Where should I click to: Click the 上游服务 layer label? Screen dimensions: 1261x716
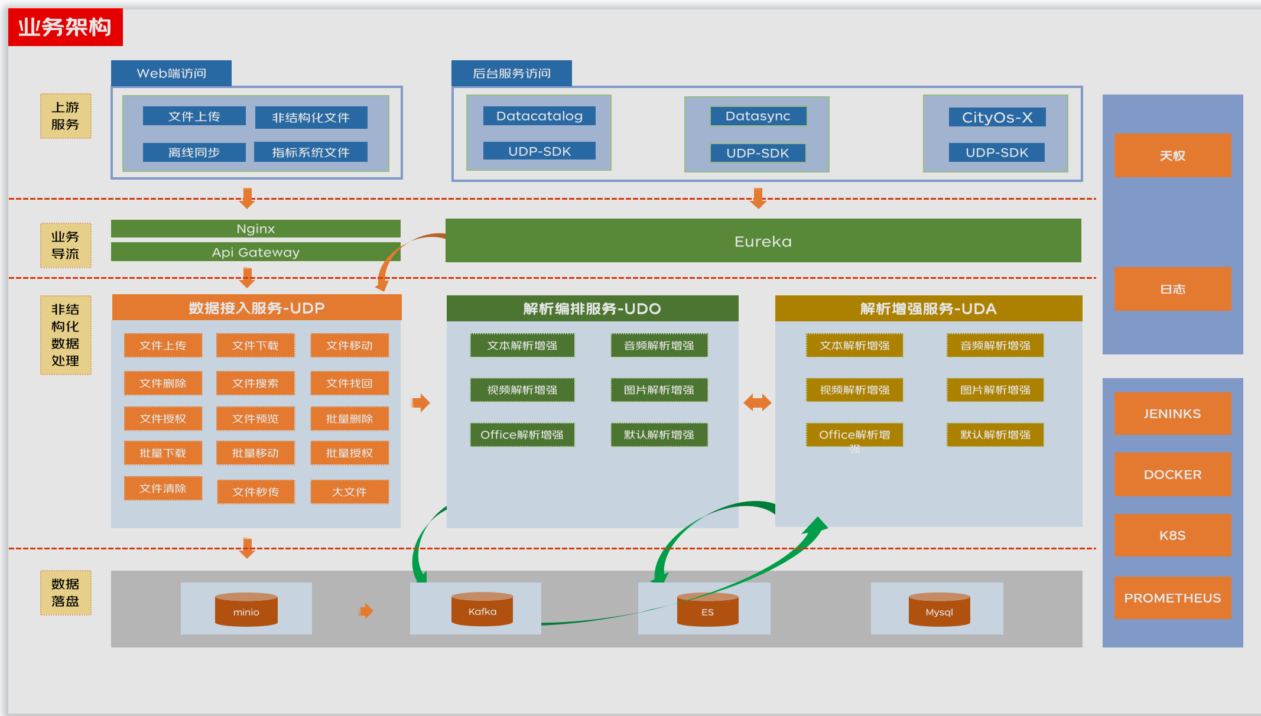click(x=66, y=116)
